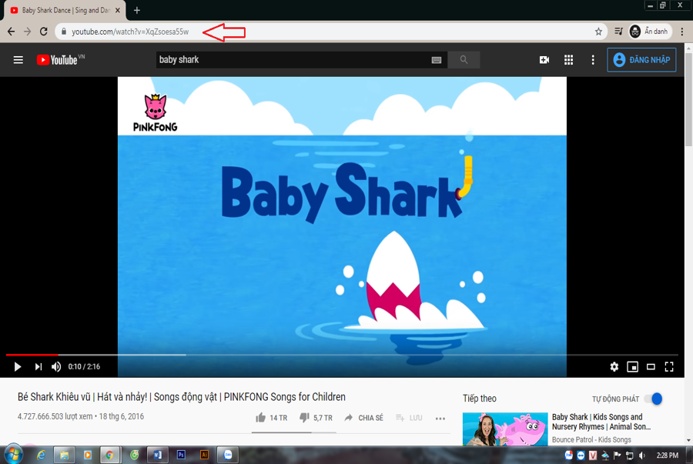Screen dimensions: 693x464
Task: Click the Pinkfong logo in the video
Action: [155, 112]
